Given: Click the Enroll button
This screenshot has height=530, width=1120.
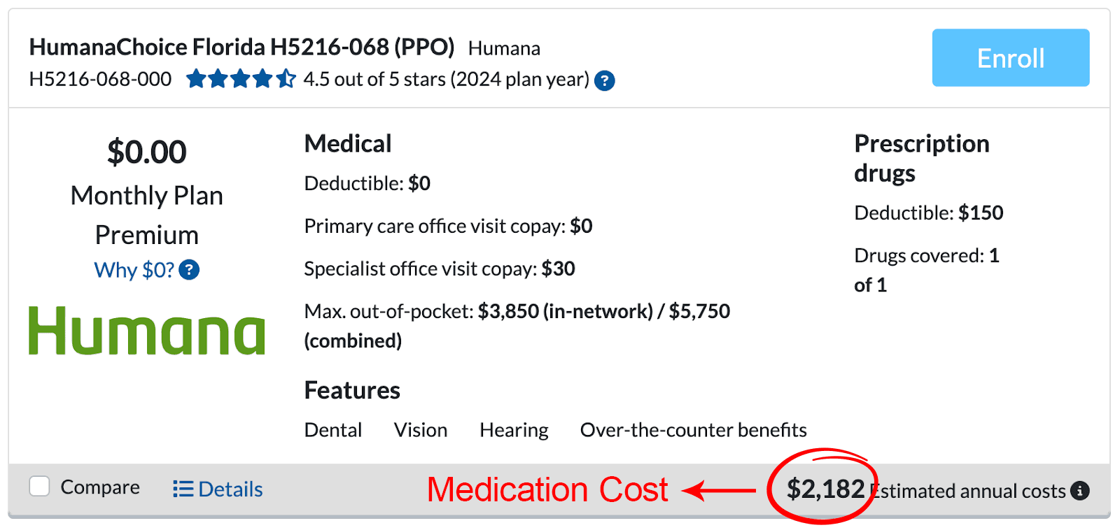Looking at the screenshot, I should pos(1010,58).
